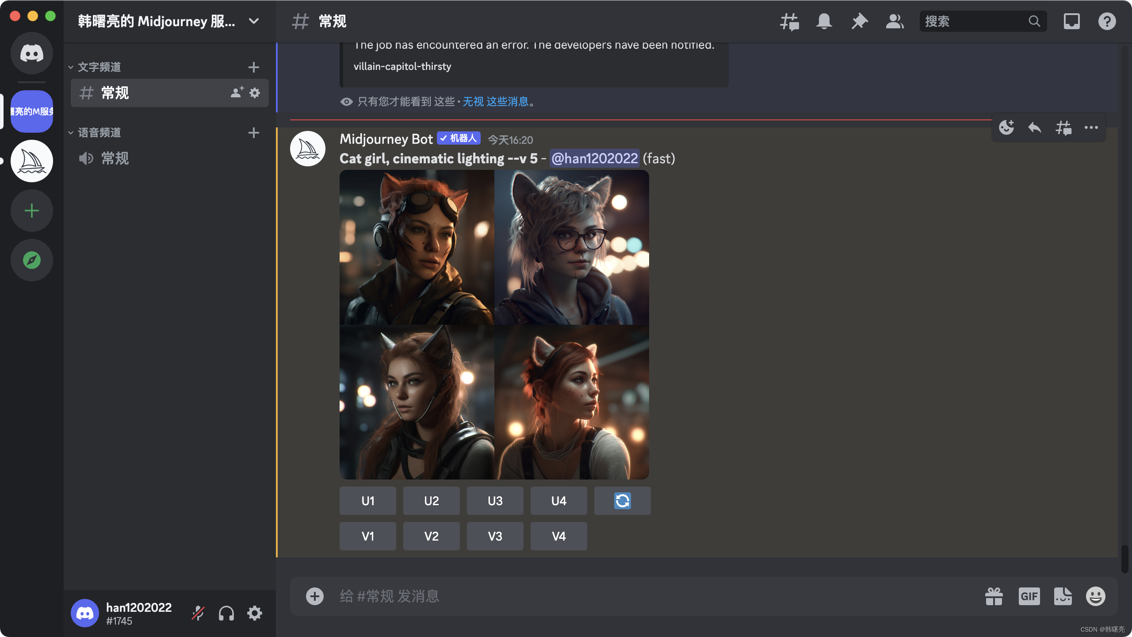
Task: Click the 无视 这些消息 dismiss link
Action: click(x=495, y=102)
